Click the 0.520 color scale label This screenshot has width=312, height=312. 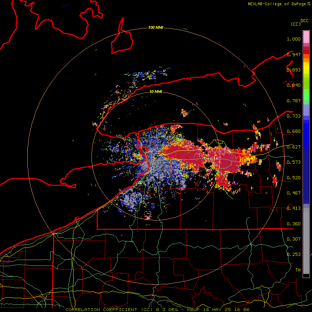pos(294,177)
